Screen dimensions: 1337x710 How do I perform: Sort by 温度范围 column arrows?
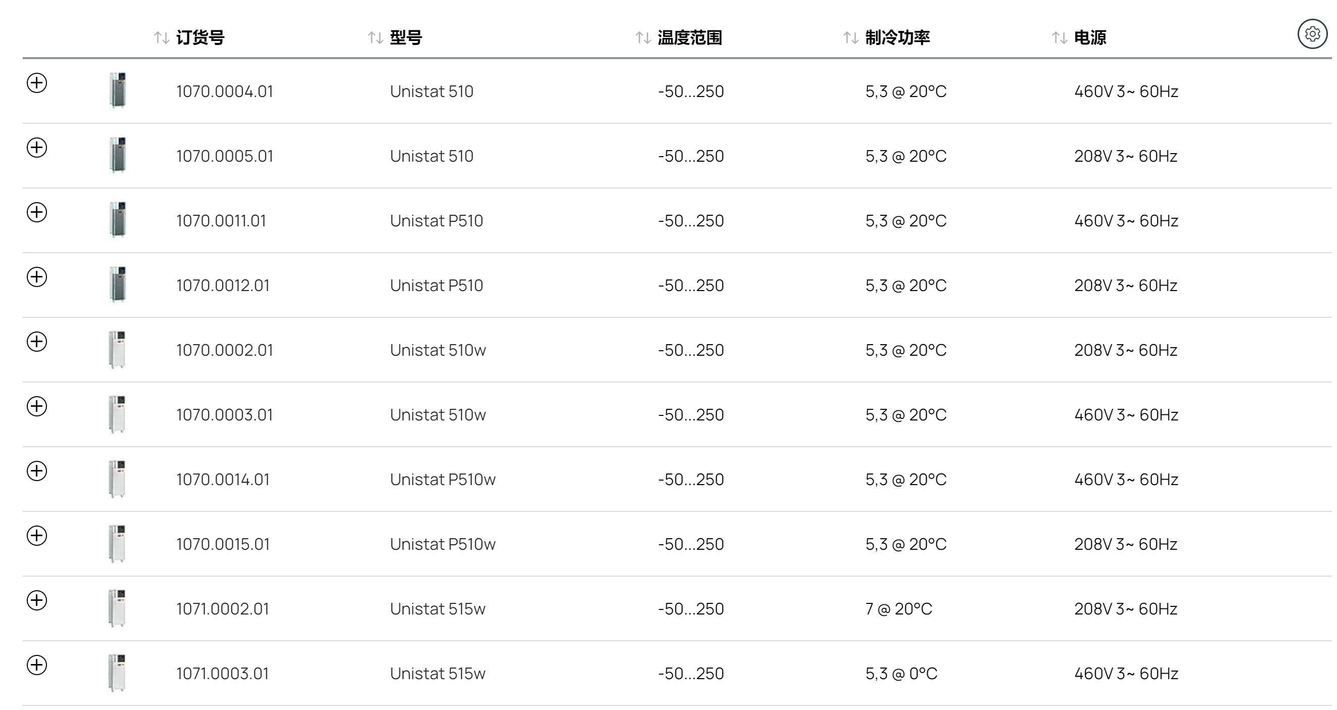point(643,37)
